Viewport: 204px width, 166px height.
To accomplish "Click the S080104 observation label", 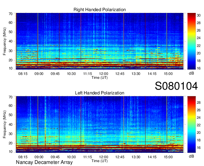I will pyautogui.click(x=176, y=86).
